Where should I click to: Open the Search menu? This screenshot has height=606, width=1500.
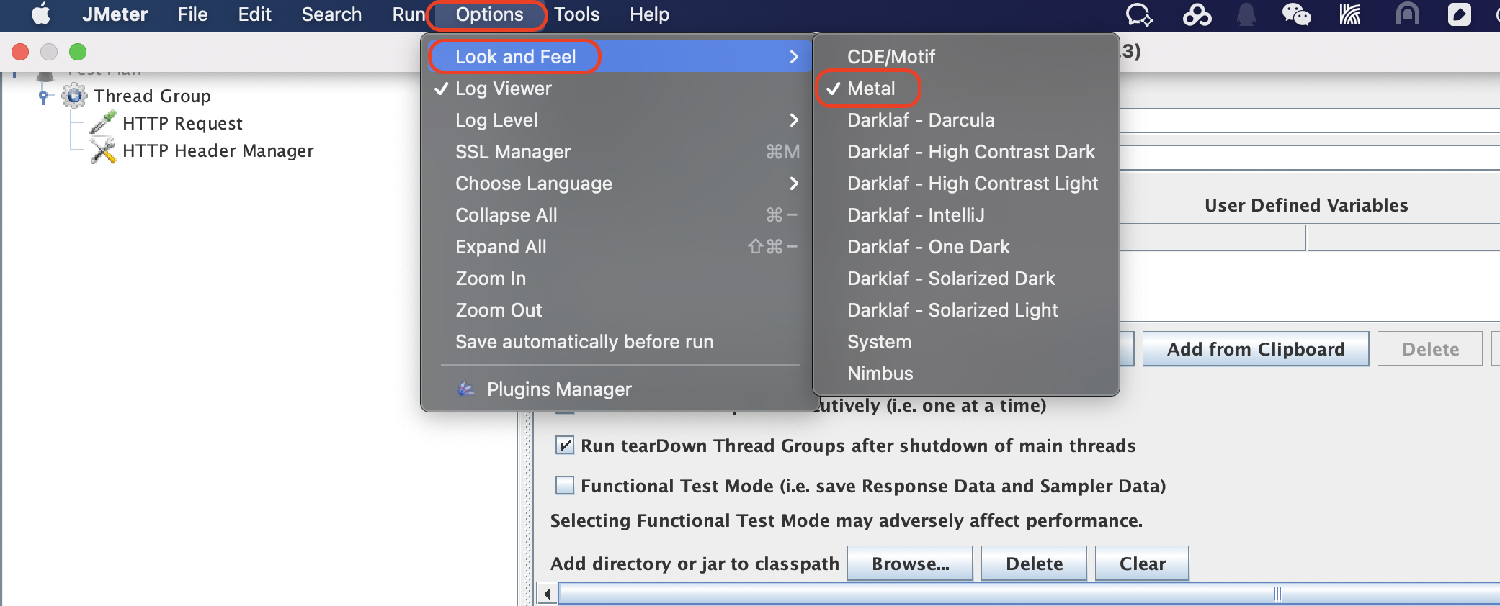(331, 14)
